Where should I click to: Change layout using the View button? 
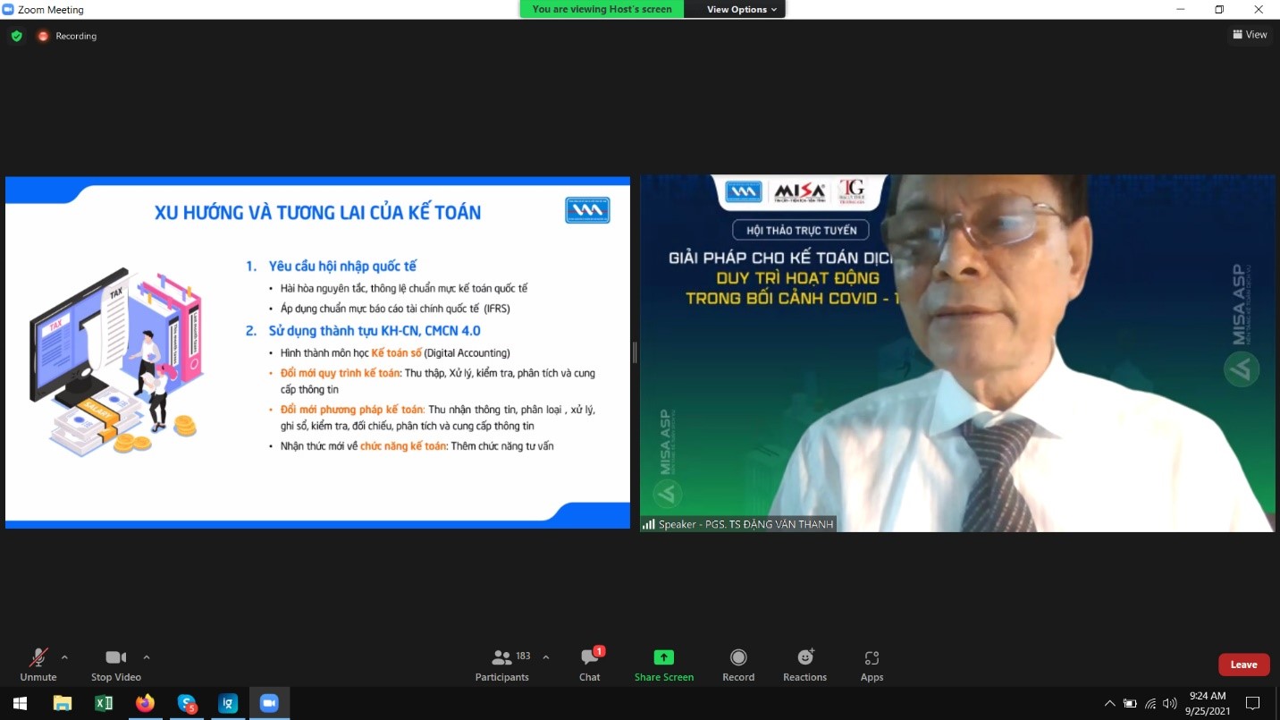click(x=1250, y=35)
